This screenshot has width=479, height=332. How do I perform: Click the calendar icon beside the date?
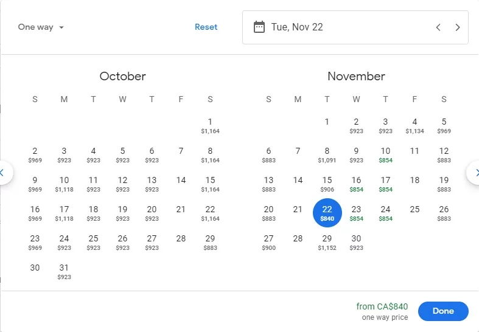click(259, 27)
